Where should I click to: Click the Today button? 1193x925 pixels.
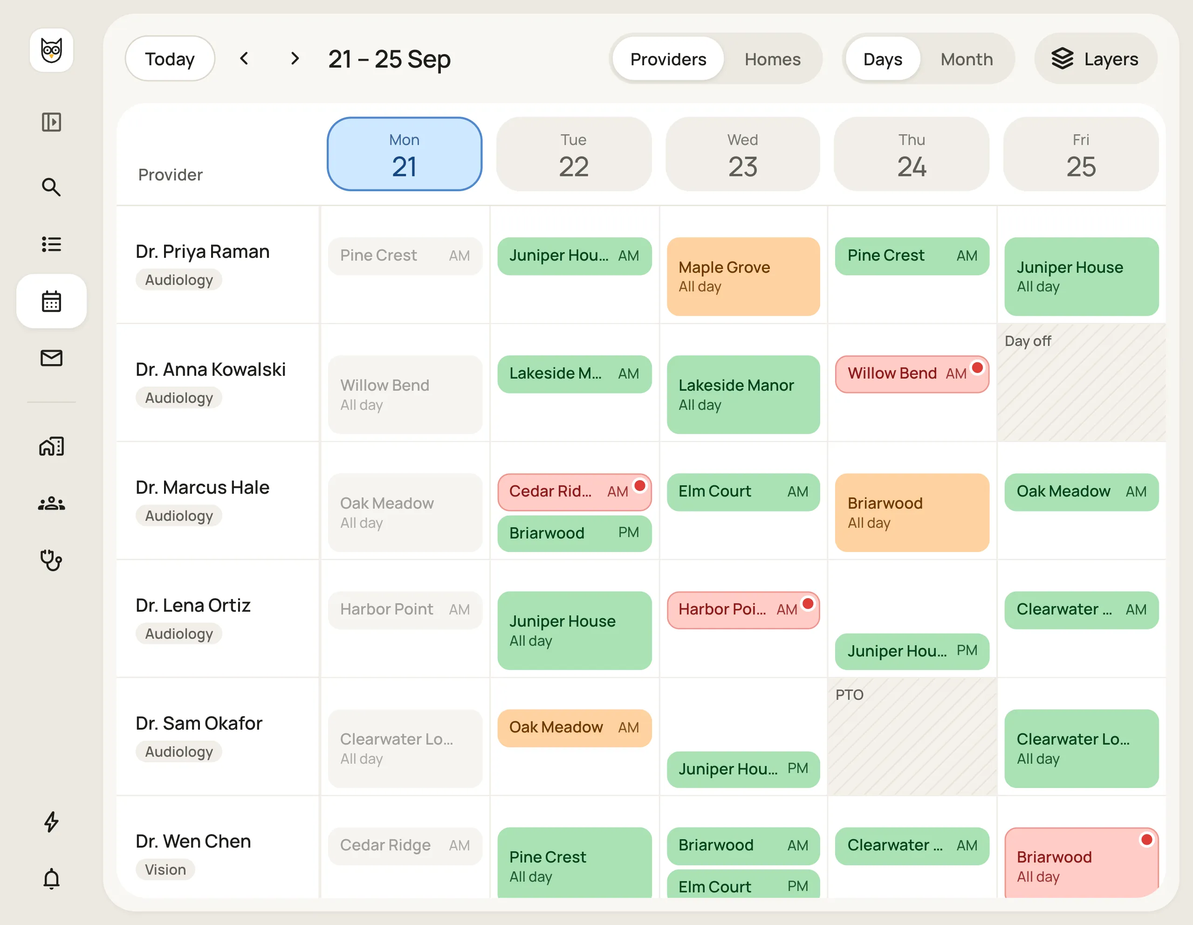click(x=170, y=58)
